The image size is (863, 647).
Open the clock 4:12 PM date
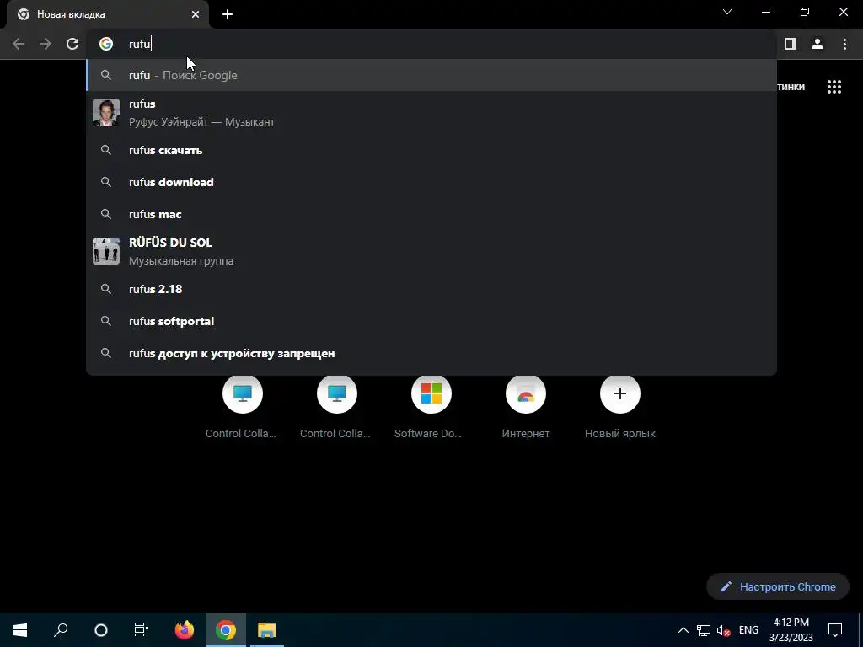791,630
